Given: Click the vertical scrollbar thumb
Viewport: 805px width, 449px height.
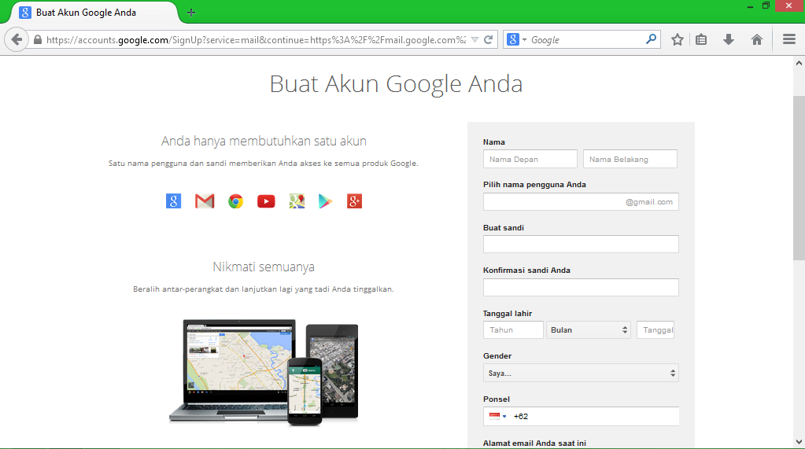Looking at the screenshot, I should 799,178.
